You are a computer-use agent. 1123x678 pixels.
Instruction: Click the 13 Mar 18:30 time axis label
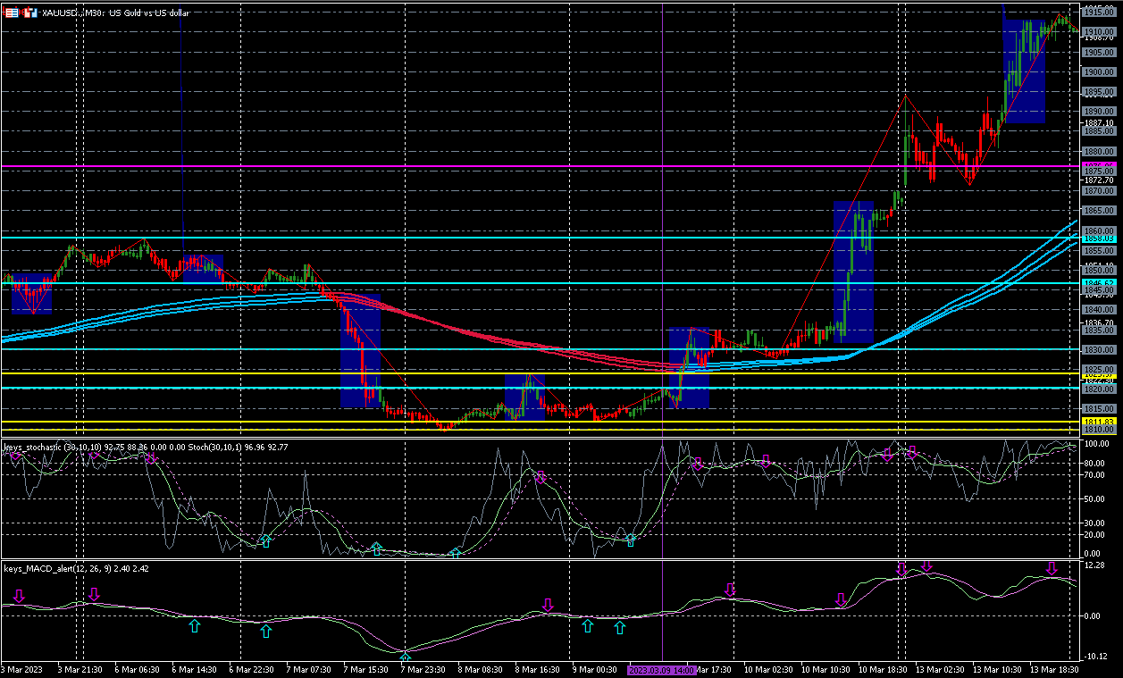pyautogui.click(x=1055, y=669)
